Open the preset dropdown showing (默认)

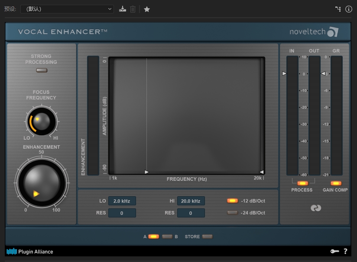tap(67, 9)
